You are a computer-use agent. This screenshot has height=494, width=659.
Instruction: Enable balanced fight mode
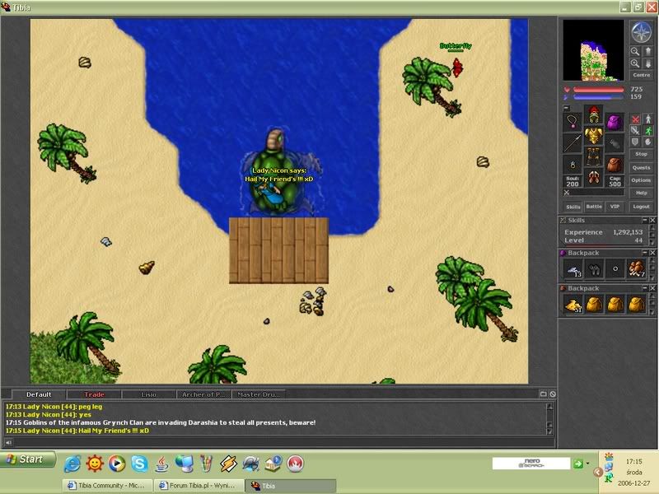coord(635,131)
